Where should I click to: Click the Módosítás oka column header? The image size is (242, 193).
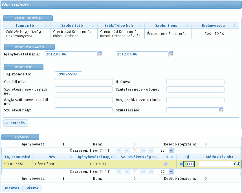pos(219,157)
